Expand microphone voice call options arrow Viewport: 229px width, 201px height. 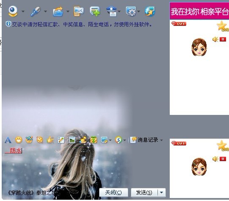pyautogui.click(x=45, y=11)
